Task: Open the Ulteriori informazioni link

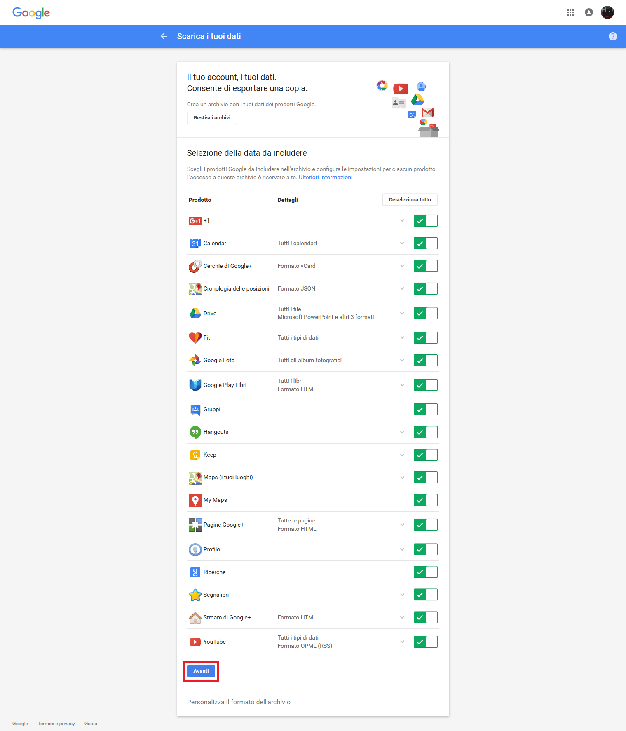Action: coord(326,178)
